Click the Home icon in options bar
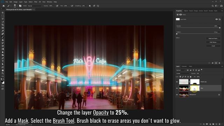Screen dimensions: 224x126 [3, 6]
